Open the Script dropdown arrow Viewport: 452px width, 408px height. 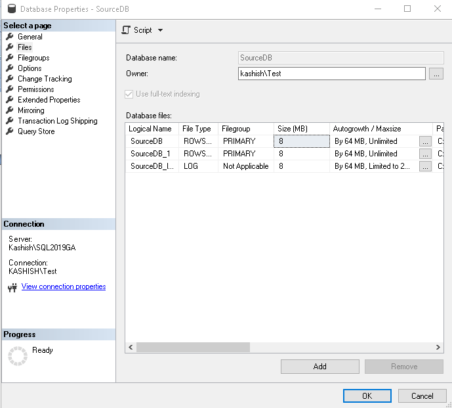(x=161, y=30)
